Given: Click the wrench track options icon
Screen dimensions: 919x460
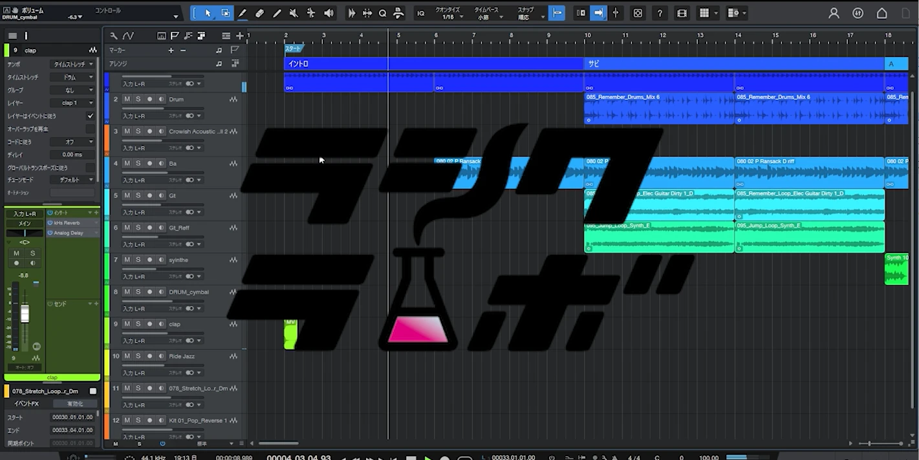Looking at the screenshot, I should [x=114, y=36].
